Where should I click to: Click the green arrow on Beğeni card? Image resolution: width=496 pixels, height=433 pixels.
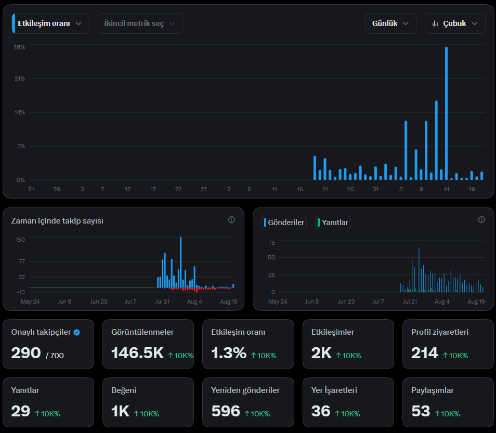(x=136, y=414)
